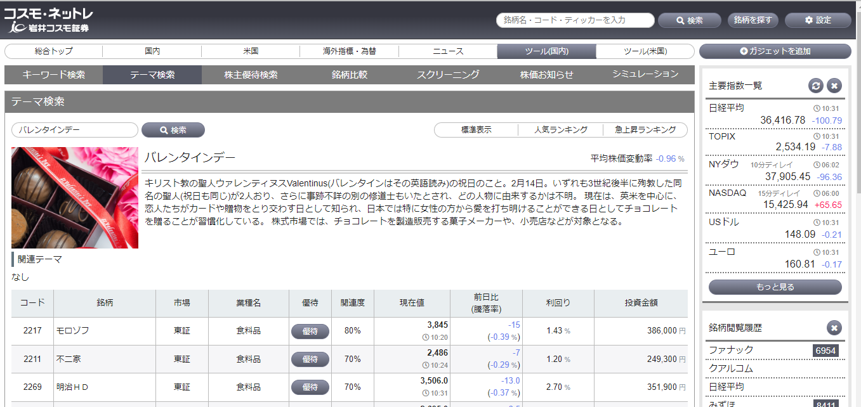Select 急上昇ランキング view

pos(645,130)
